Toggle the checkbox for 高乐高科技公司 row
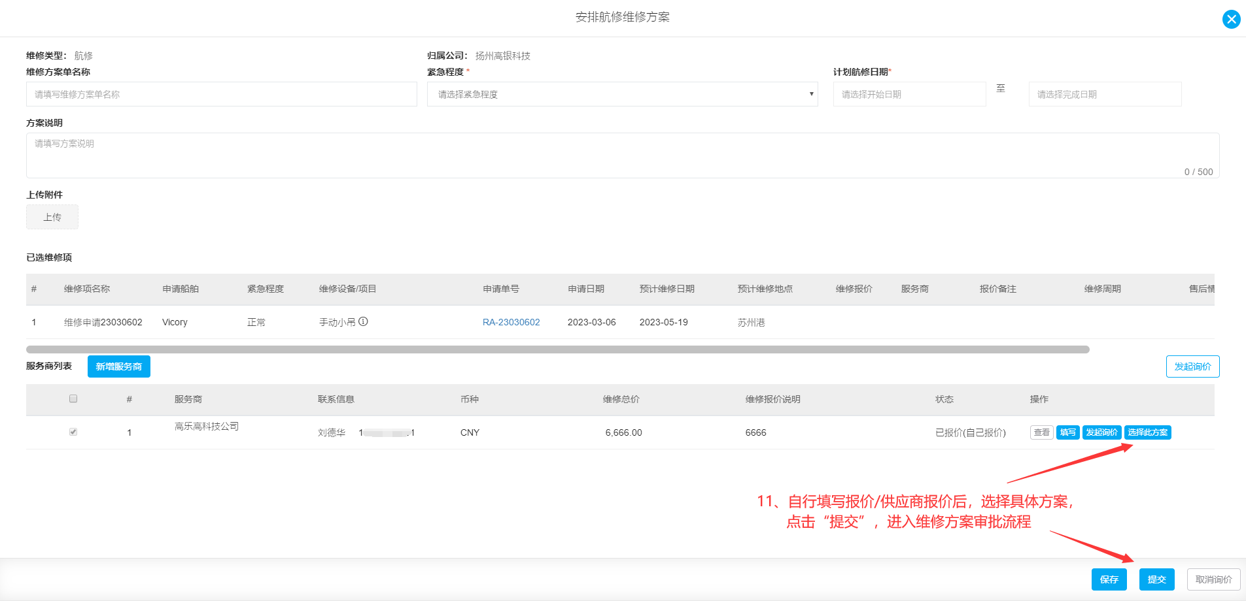 pyautogui.click(x=73, y=432)
